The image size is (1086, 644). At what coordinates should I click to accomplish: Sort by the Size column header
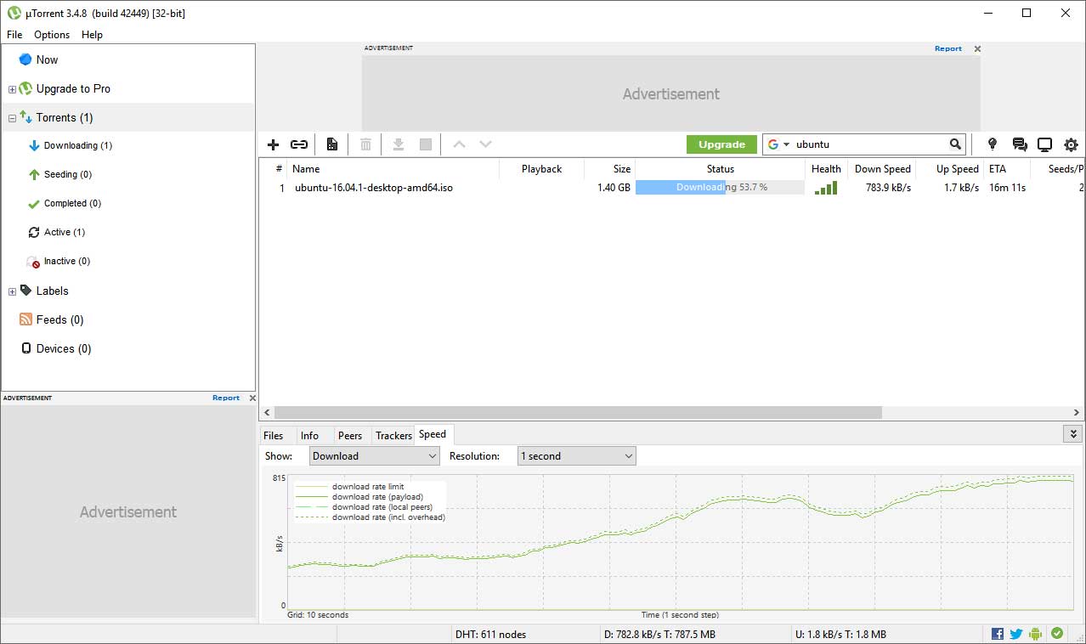point(609,169)
